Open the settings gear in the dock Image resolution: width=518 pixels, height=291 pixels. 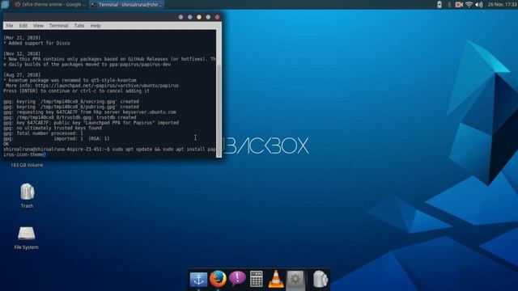tap(295, 280)
